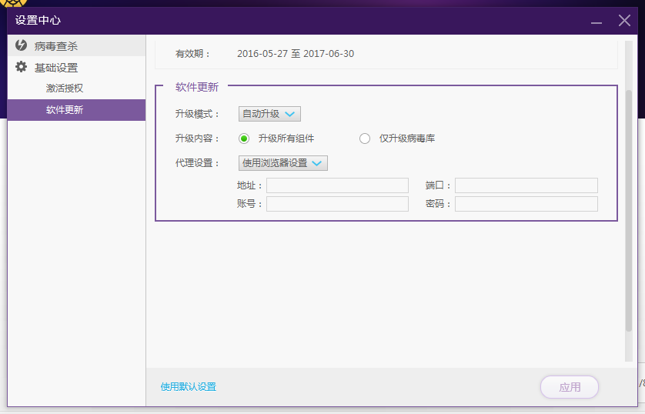Click the 账号 account input field

coord(337,204)
